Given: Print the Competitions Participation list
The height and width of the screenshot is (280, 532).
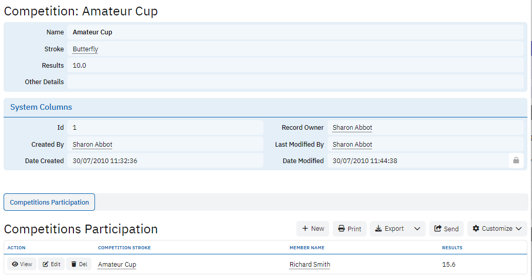Looking at the screenshot, I should point(349,229).
